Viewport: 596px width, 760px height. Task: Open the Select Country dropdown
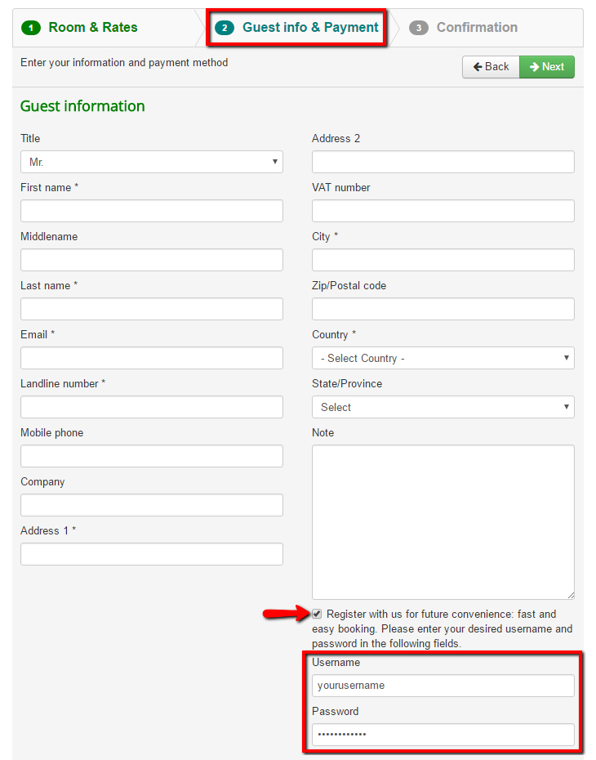click(x=443, y=358)
